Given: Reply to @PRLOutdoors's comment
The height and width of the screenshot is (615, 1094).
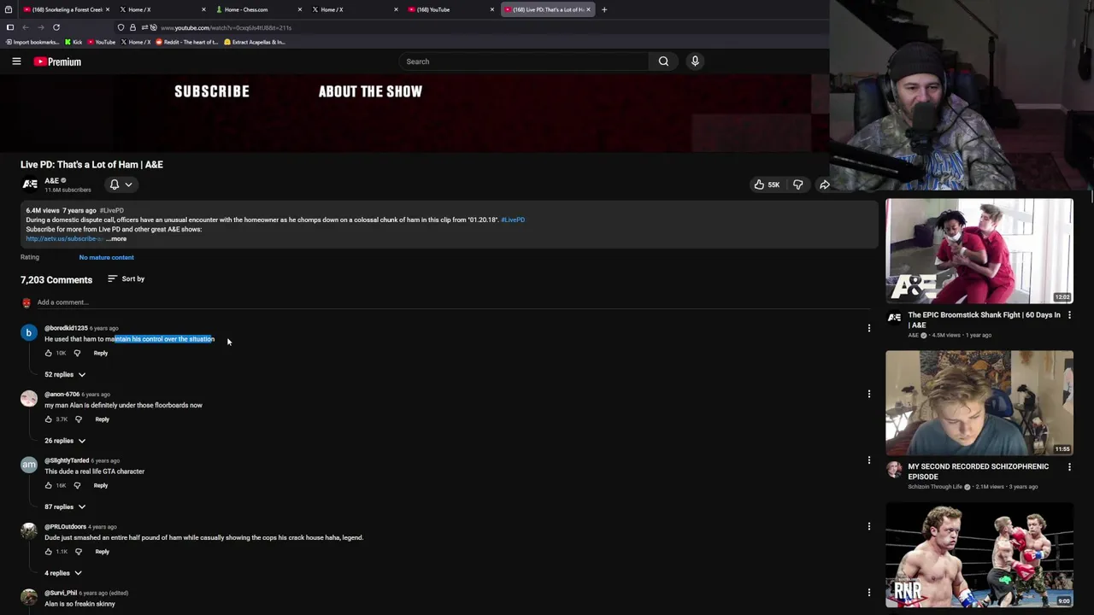Looking at the screenshot, I should pos(102,552).
